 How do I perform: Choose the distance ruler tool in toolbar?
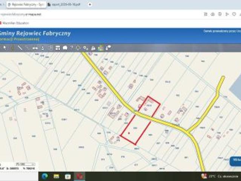[35, 48]
